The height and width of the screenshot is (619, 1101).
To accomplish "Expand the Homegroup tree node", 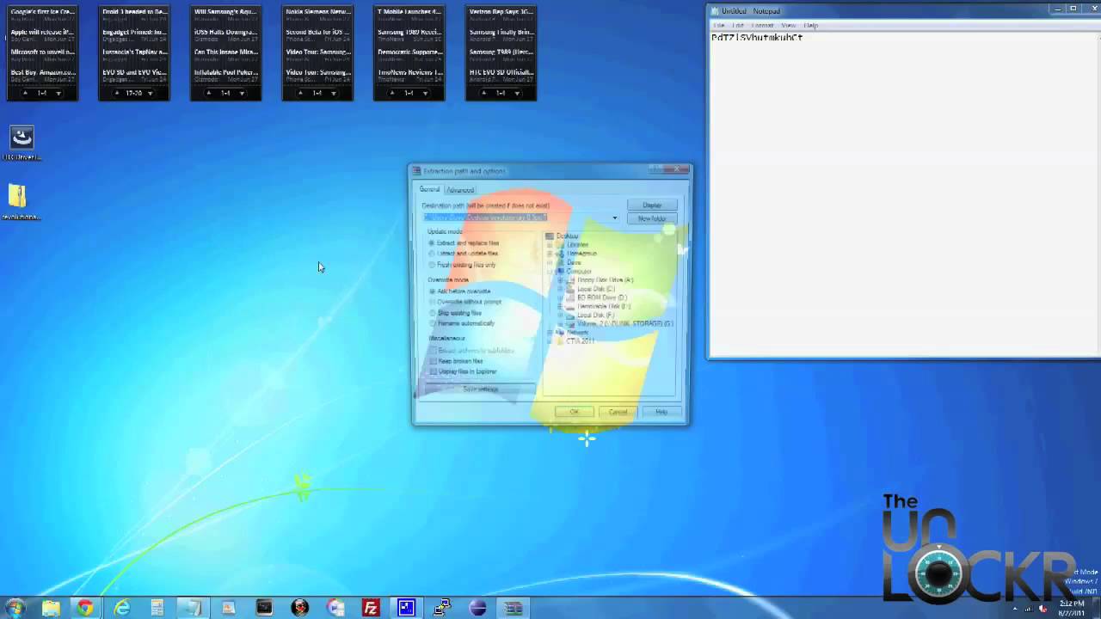I will coord(550,254).
